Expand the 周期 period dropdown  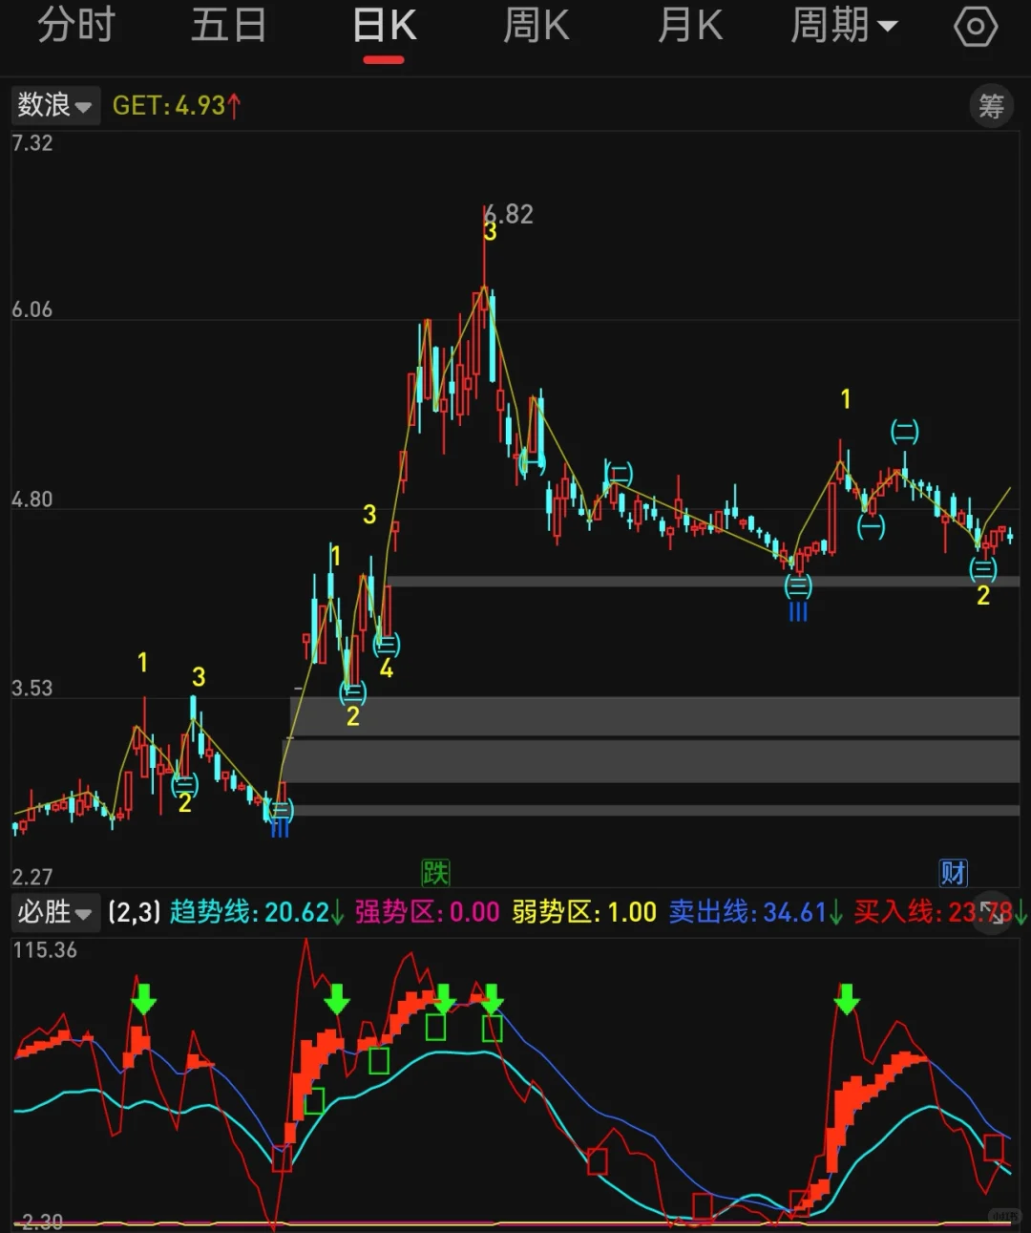click(x=844, y=26)
